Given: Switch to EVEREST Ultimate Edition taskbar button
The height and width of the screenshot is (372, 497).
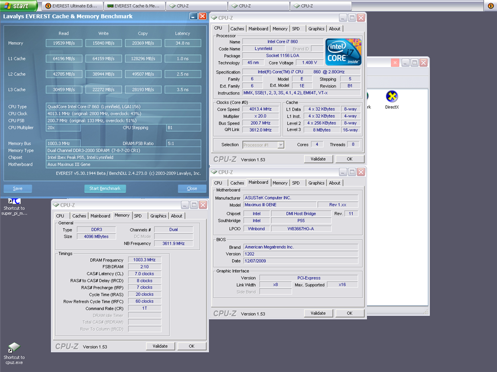Looking at the screenshot, I should [x=73, y=6].
